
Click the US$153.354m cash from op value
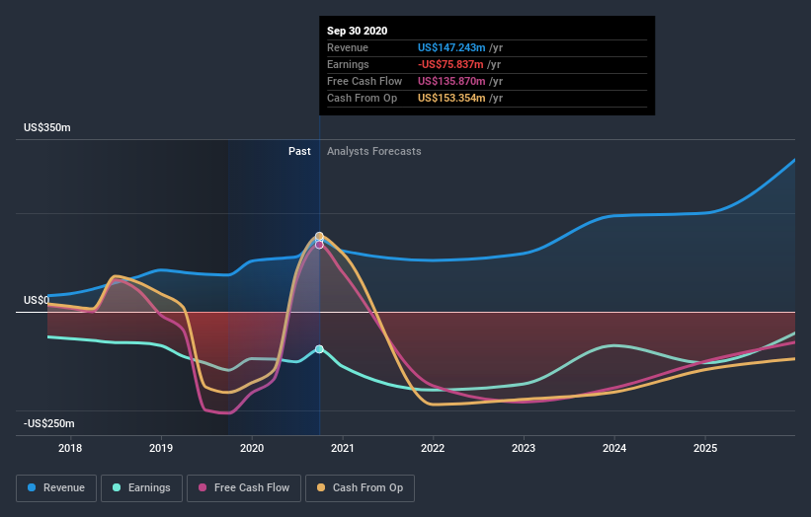tap(451, 98)
